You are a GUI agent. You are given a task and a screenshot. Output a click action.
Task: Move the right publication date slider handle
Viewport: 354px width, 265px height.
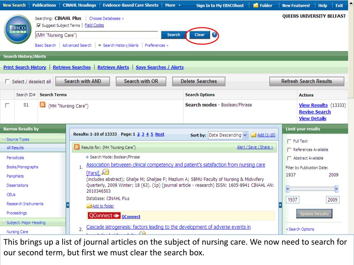click(336, 189)
